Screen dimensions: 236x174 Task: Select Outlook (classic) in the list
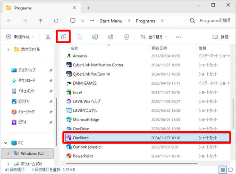click(x=87, y=147)
